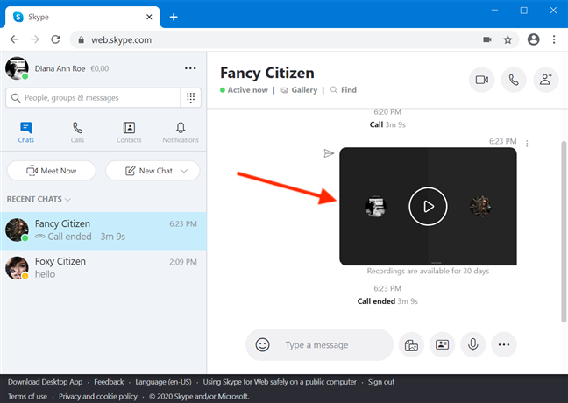
Task: Click the chat scrollbar
Action: tap(564, 232)
